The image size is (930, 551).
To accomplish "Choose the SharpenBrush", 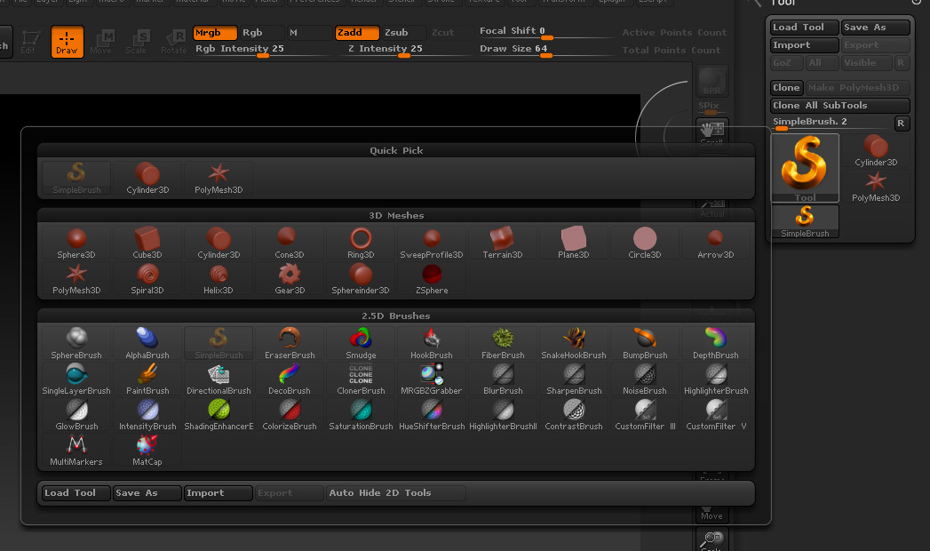I will tap(574, 379).
